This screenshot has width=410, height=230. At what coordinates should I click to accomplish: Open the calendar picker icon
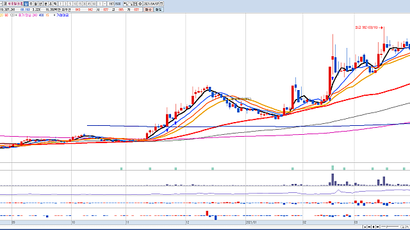pos(161,4)
